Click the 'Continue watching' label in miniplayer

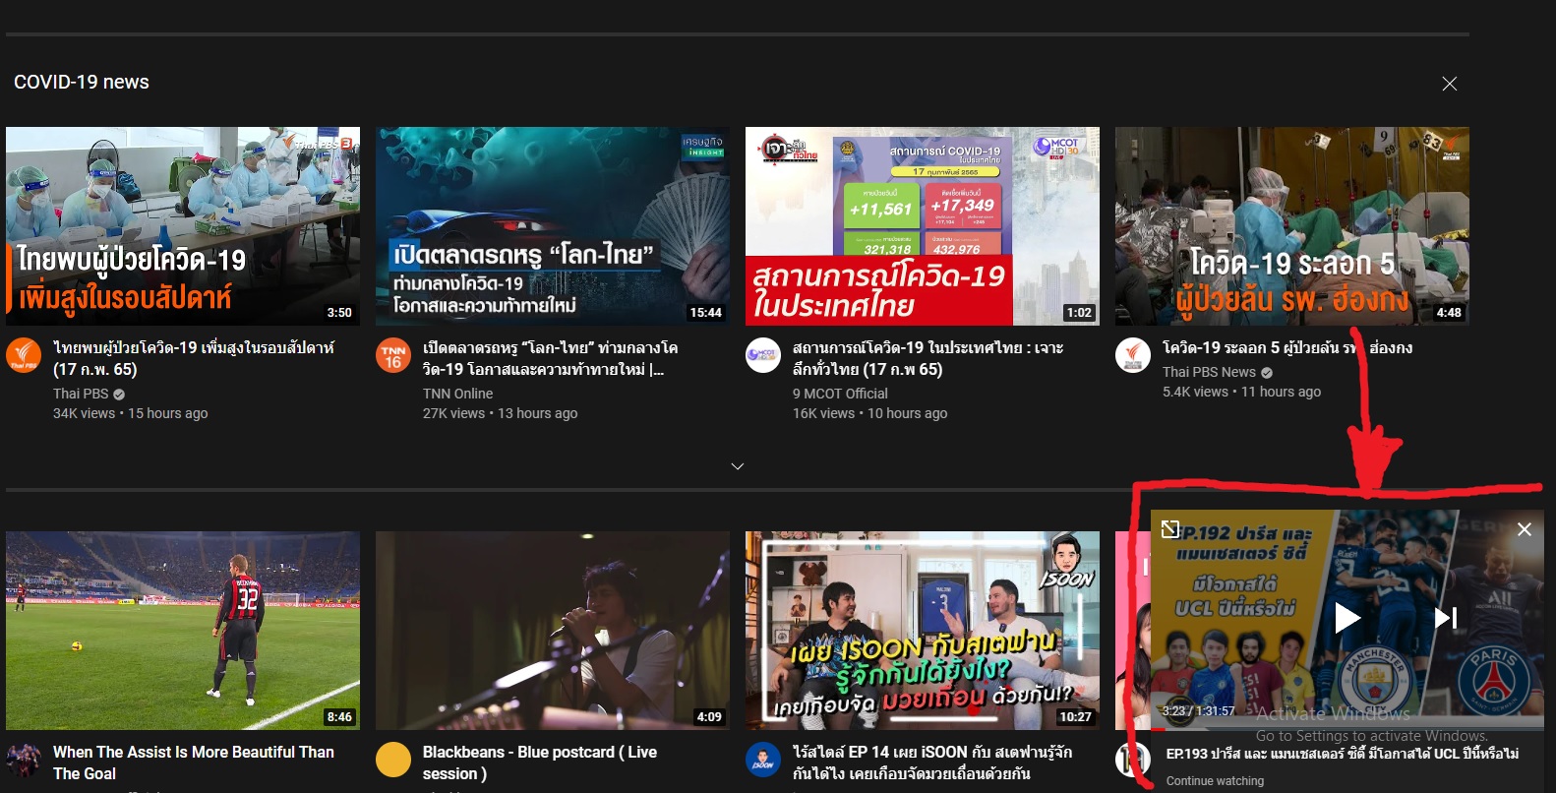click(1215, 781)
